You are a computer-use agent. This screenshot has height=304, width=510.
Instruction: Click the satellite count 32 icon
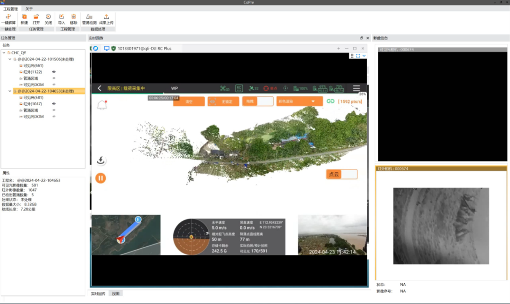point(254,88)
